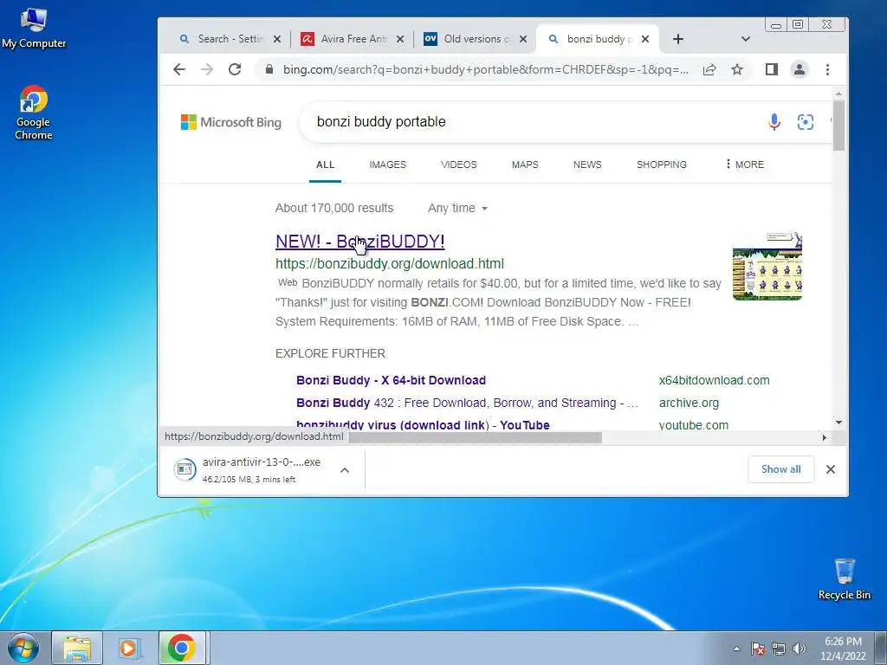Open Windows Media Player from taskbar
887x665 pixels.
pos(130,648)
